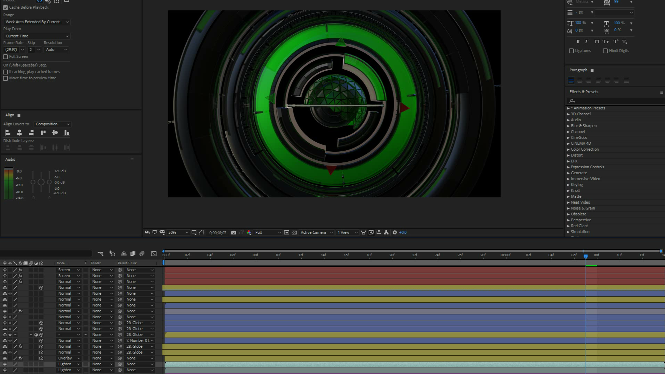The image size is (665, 374).
Task: Open the Align panel menu
Action: click(x=19, y=115)
